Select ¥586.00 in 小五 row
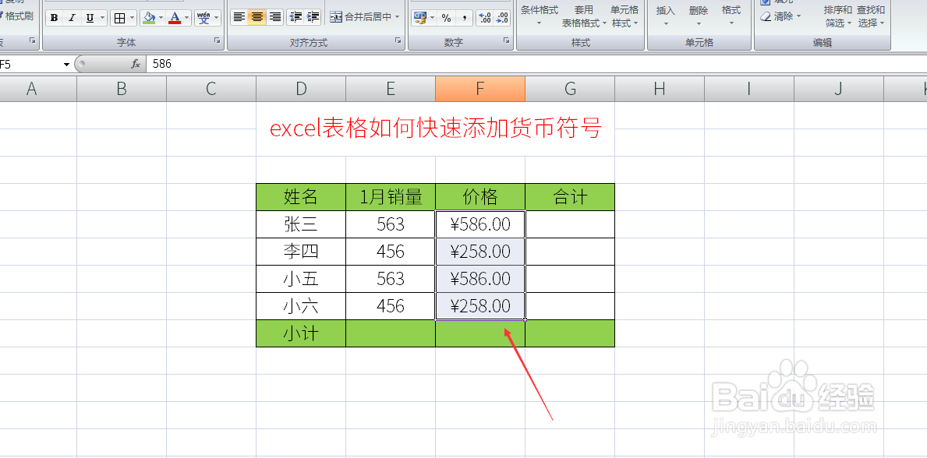The height and width of the screenshot is (458, 927). pyautogui.click(x=480, y=278)
